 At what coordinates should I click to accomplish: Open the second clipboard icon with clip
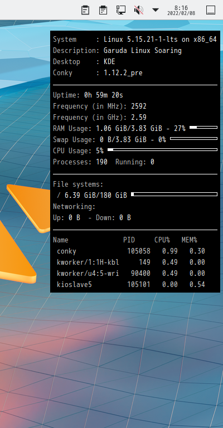point(103,10)
